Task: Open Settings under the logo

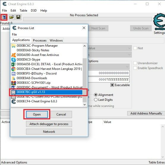Action: tap(159, 33)
